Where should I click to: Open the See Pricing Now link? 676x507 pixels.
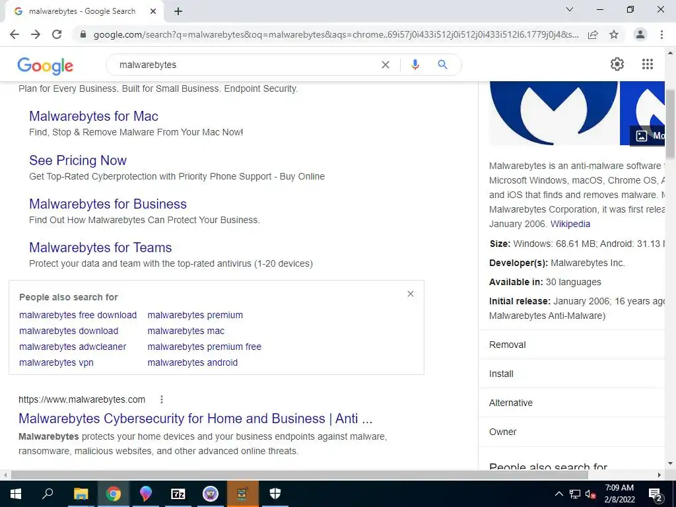coord(78,160)
